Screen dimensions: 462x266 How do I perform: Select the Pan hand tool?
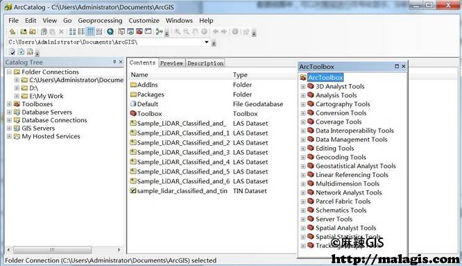(x=195, y=31)
